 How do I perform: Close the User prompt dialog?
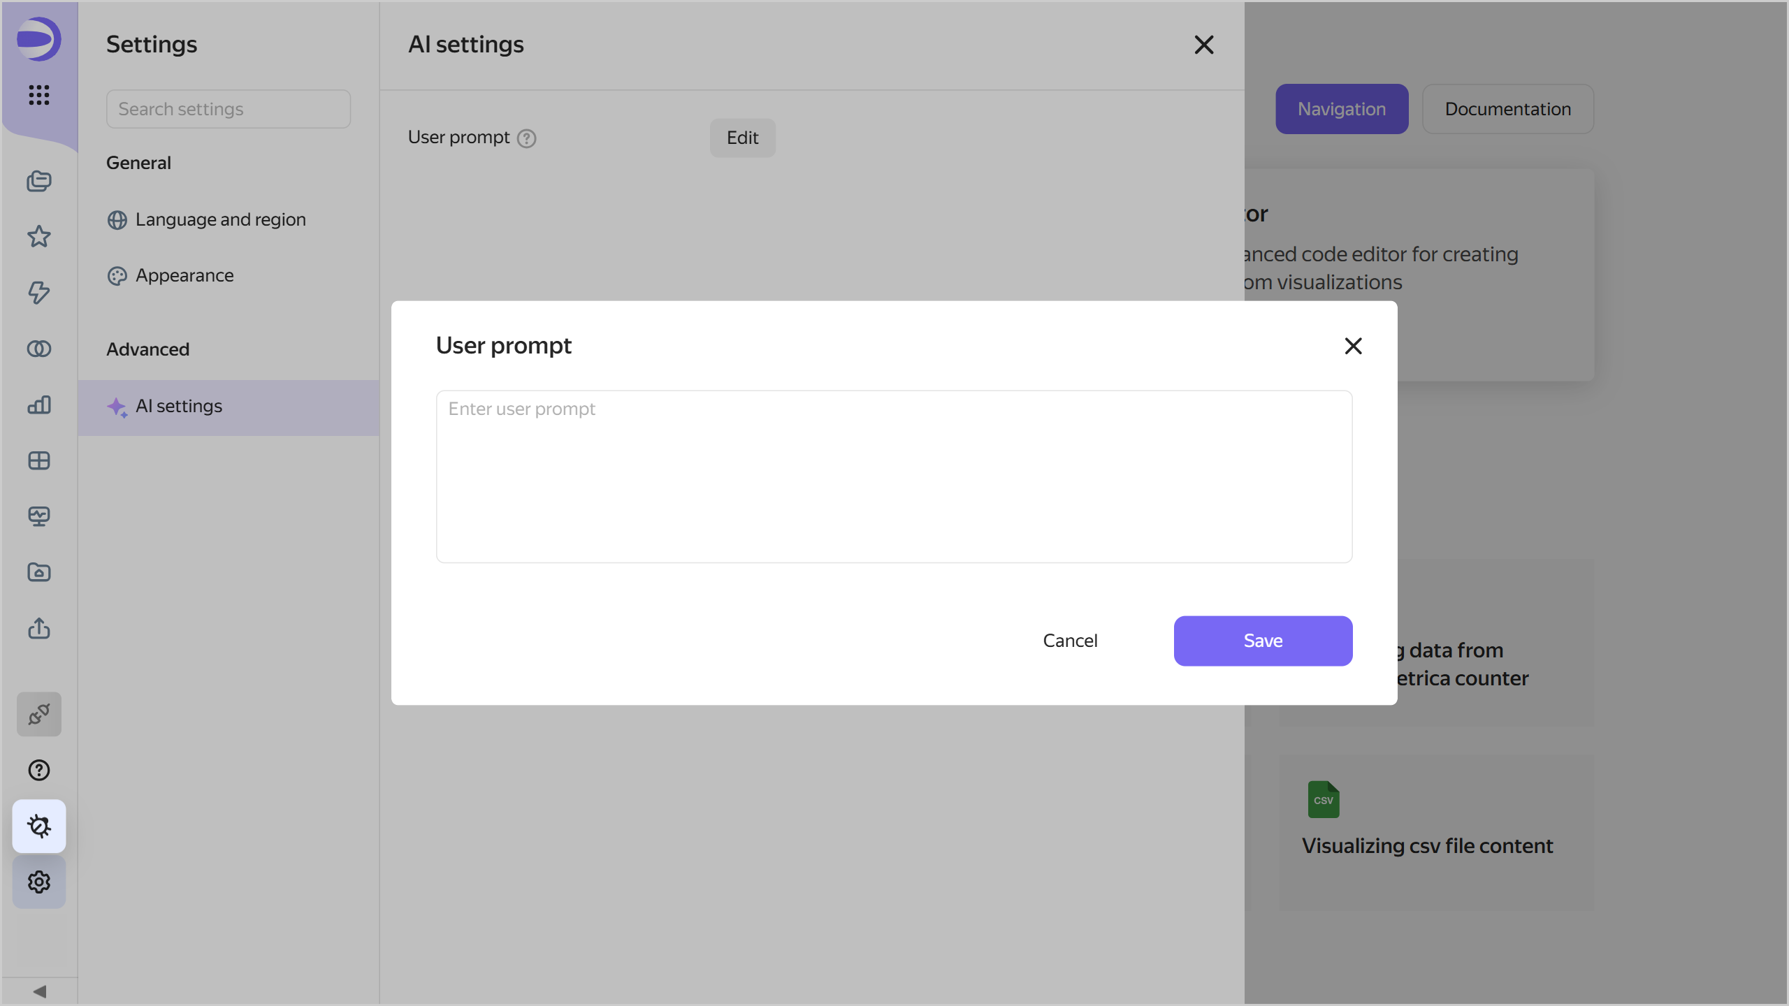1353,346
